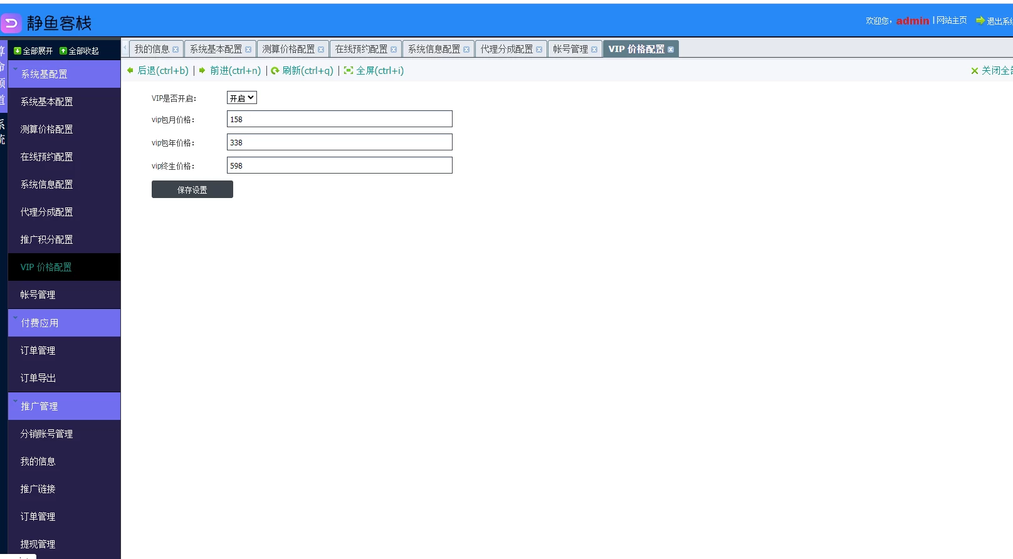This screenshot has width=1013, height=559.
Task: Close the 系统基本配置 tab via x icon
Action: coord(248,50)
